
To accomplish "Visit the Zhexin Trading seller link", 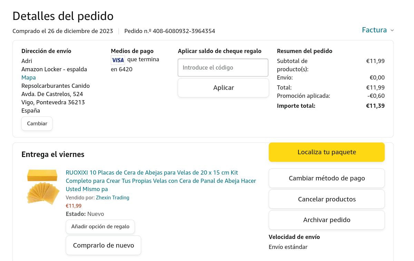I will click(x=112, y=198).
